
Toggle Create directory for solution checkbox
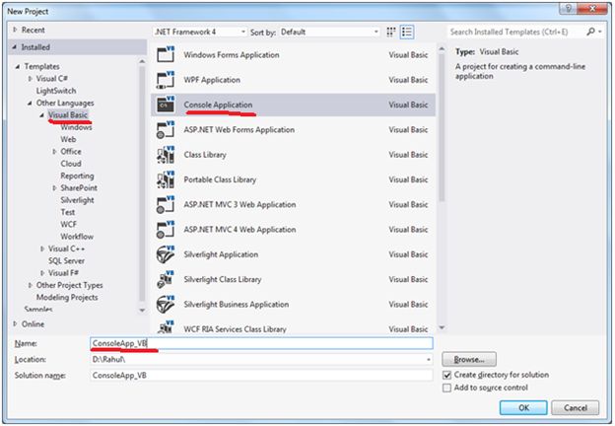click(x=446, y=375)
